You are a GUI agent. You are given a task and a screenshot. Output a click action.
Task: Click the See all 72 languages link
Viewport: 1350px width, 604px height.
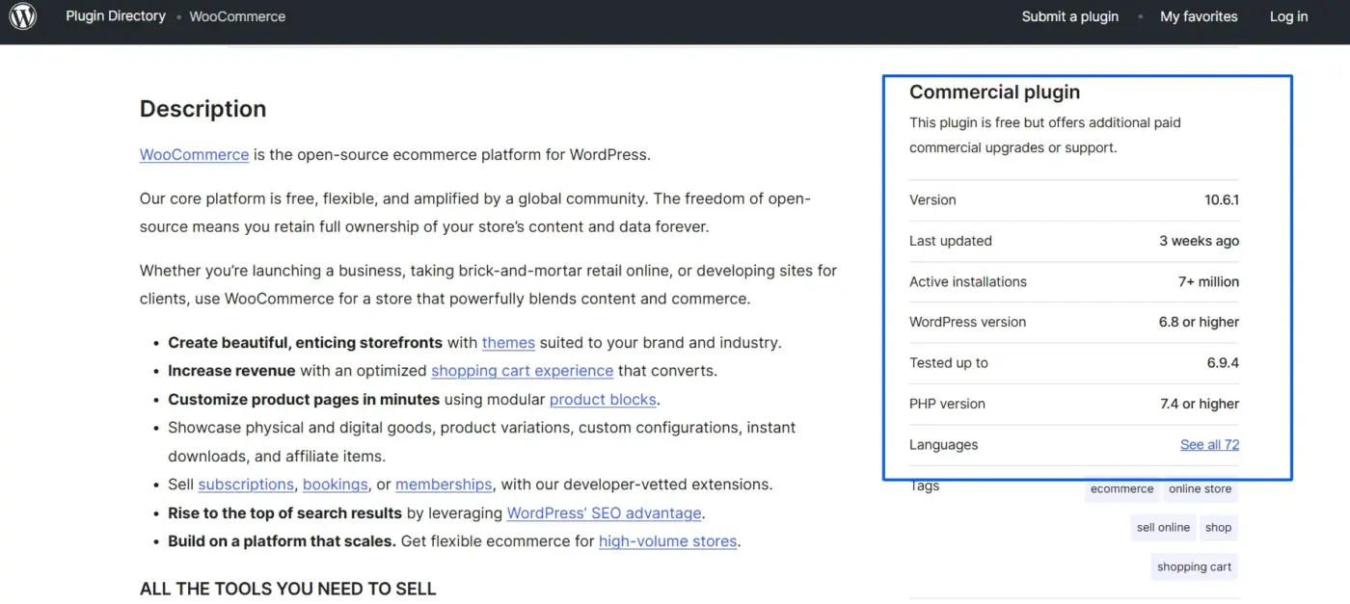click(1209, 444)
